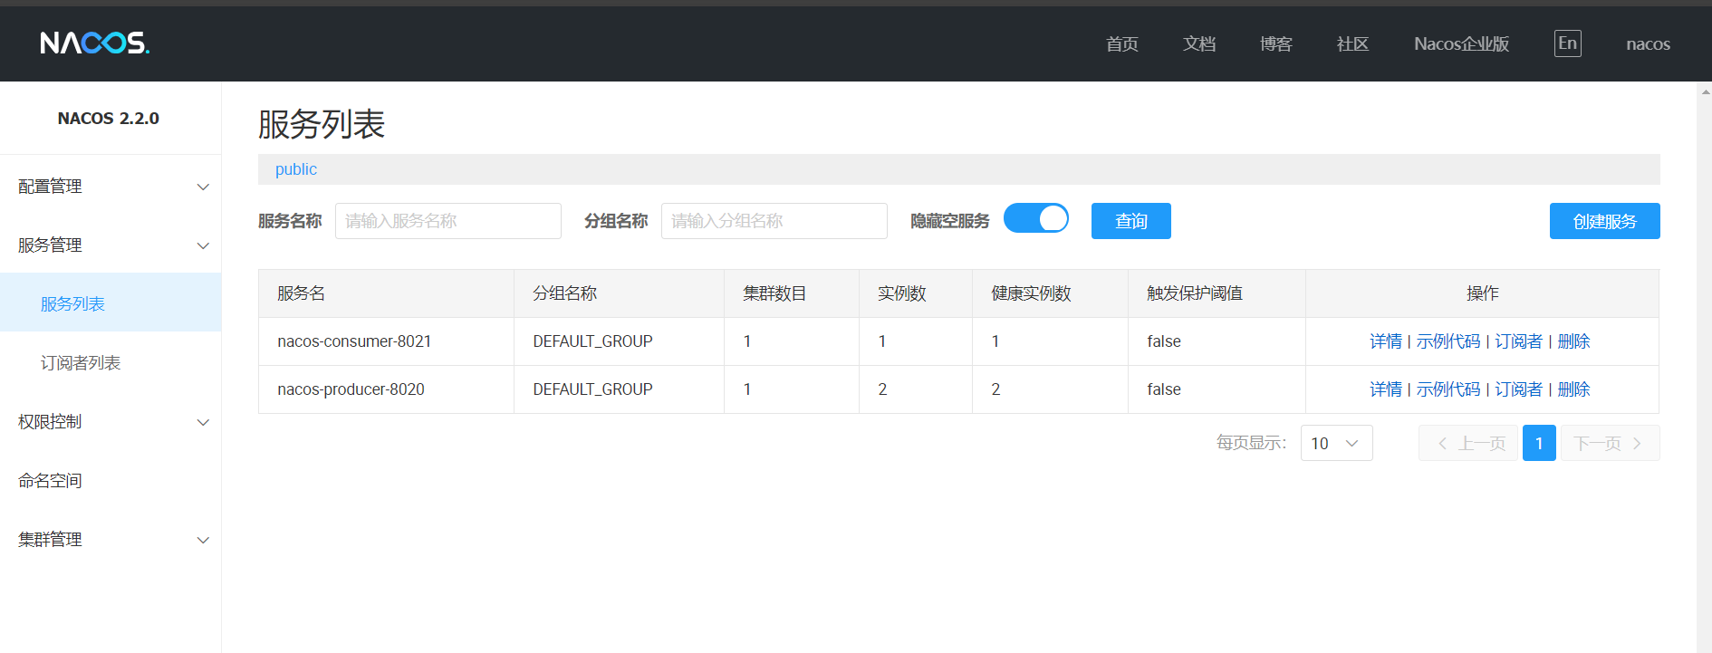Open 订阅者列表 in the sidebar
This screenshot has height=653, width=1712.
111,362
